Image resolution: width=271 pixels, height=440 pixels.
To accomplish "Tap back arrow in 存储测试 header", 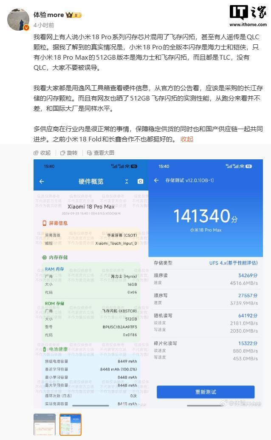I will coord(156,181).
